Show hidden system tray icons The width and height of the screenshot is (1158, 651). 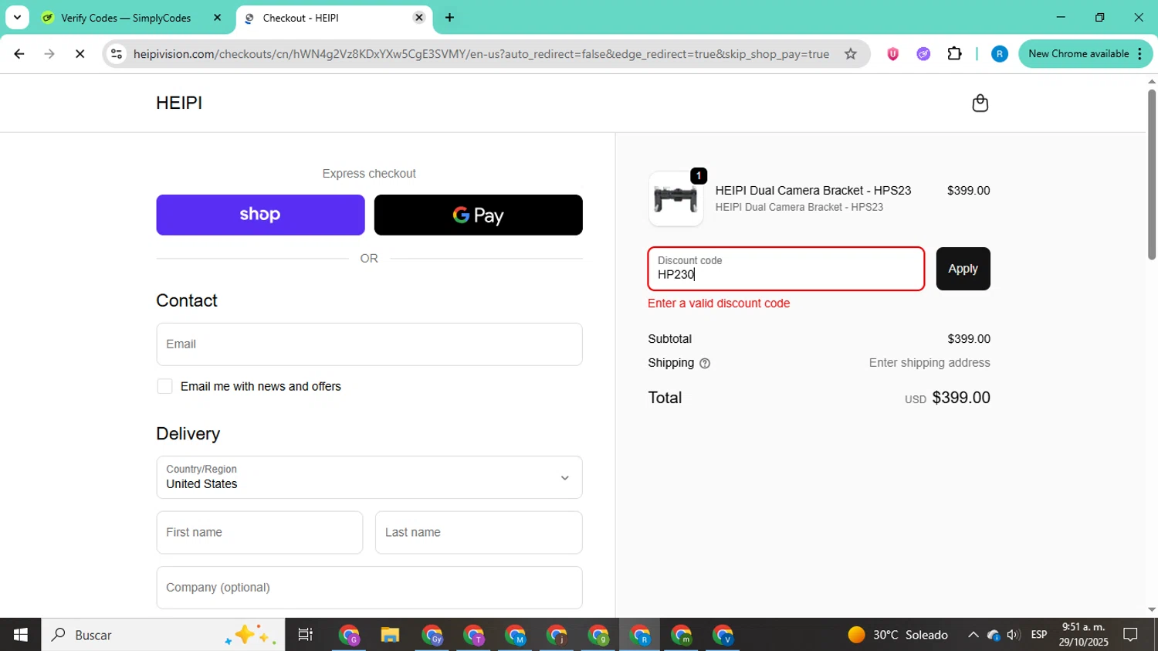973,635
